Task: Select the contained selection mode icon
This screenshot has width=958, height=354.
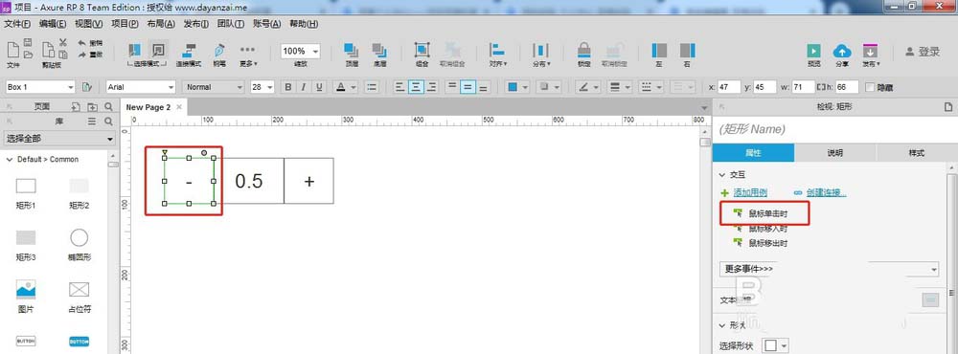Action: (x=158, y=50)
